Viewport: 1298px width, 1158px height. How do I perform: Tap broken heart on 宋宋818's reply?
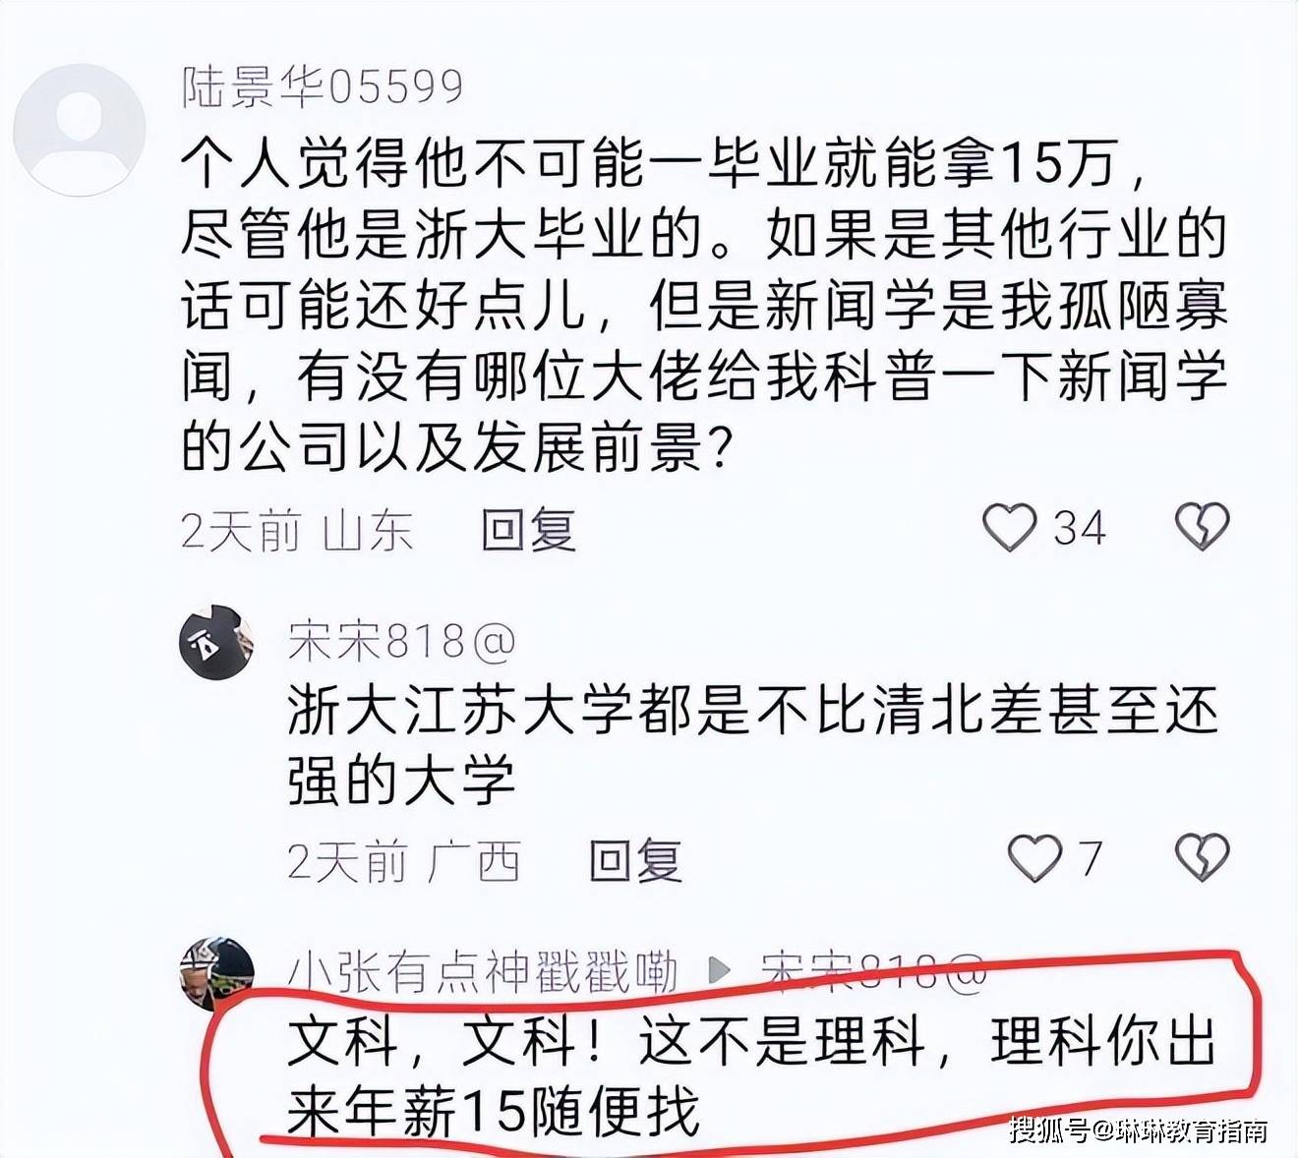[1203, 857]
